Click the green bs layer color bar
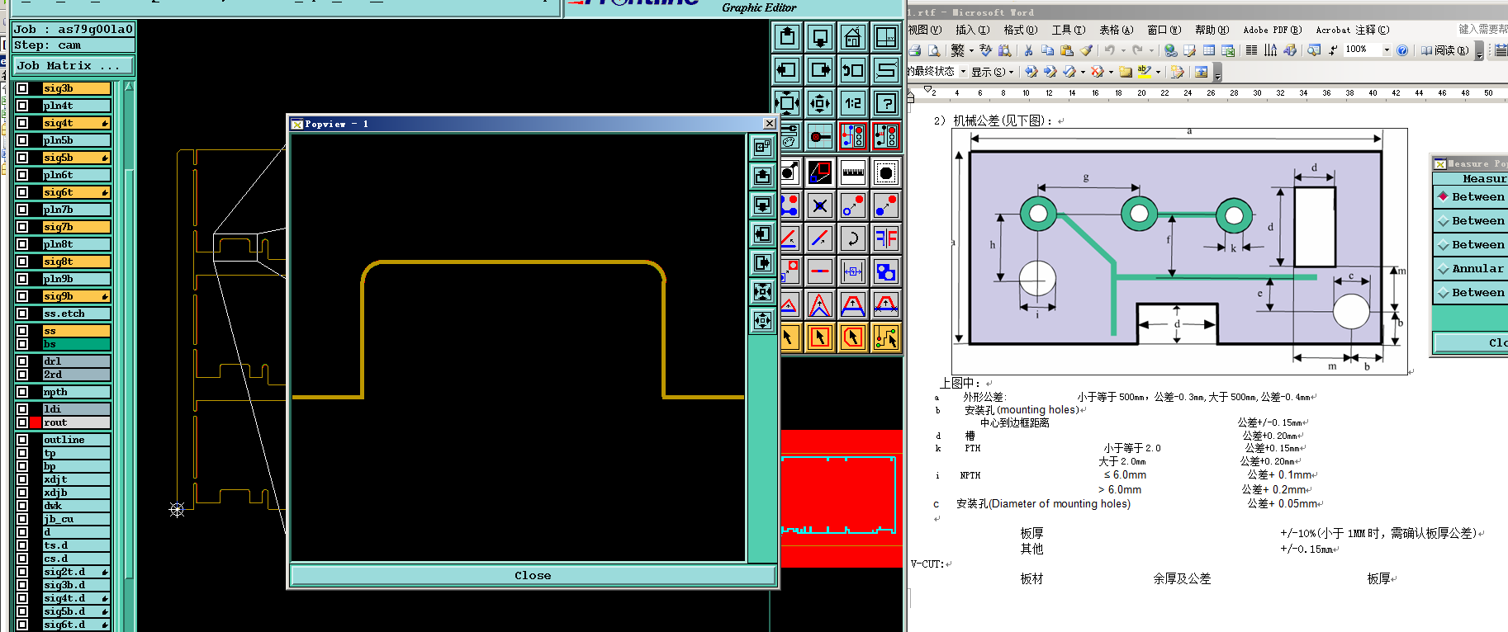This screenshot has height=632, width=1508. [76, 344]
